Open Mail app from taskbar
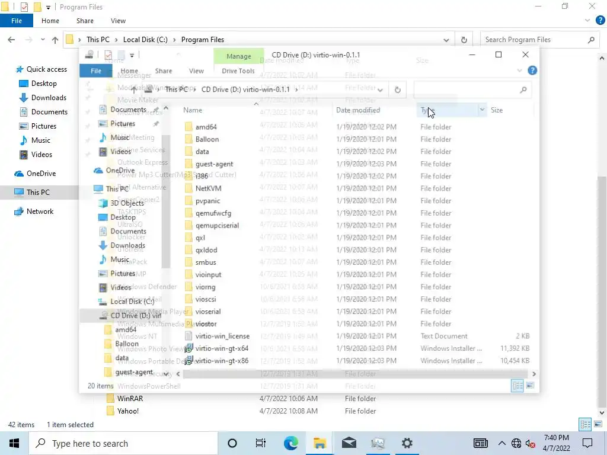This screenshot has width=607, height=455. [349, 443]
